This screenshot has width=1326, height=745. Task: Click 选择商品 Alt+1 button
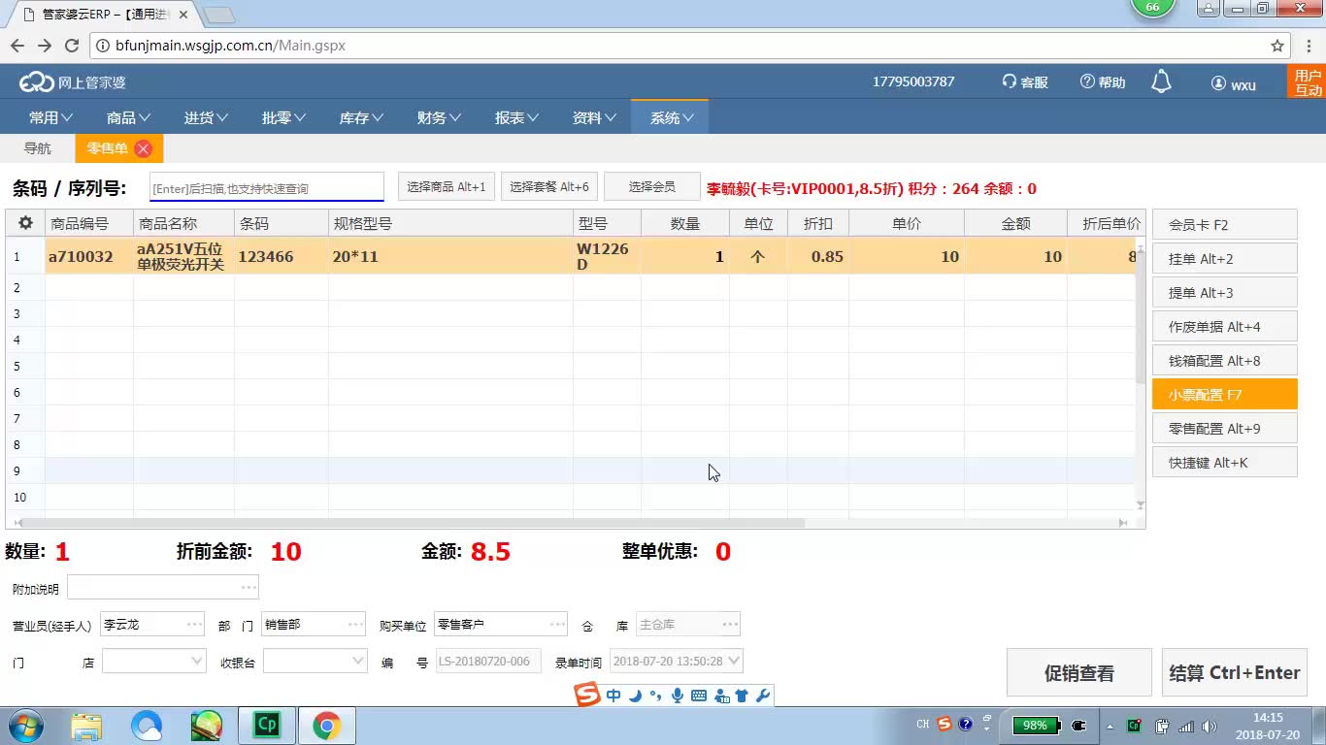tap(447, 187)
